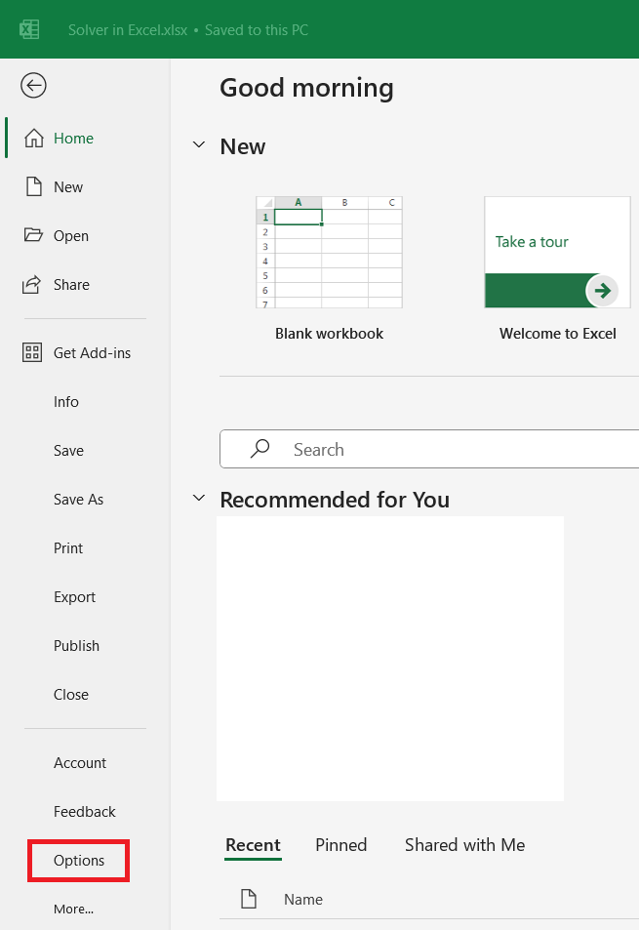639x930 pixels.
Task: Open the Blank workbook template thumbnail
Action: [x=329, y=252]
